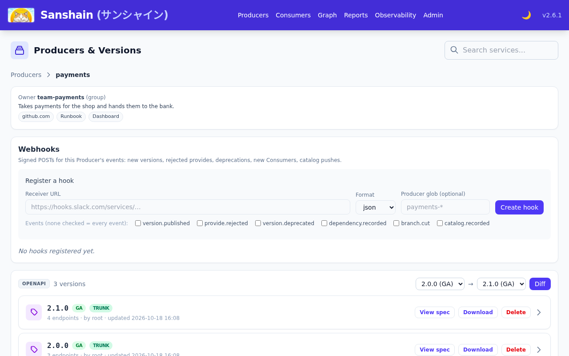Check the branch.cut event checkbox

[396, 223]
